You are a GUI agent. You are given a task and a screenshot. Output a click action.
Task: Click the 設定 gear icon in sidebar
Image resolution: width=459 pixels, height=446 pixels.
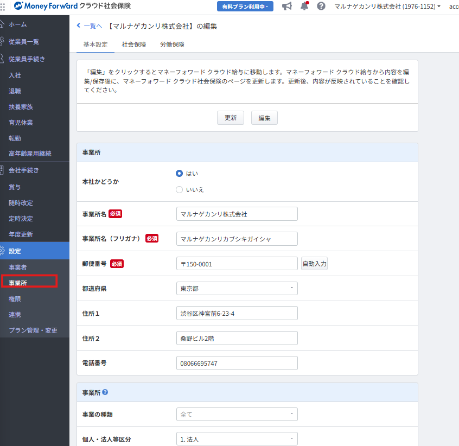(2, 251)
